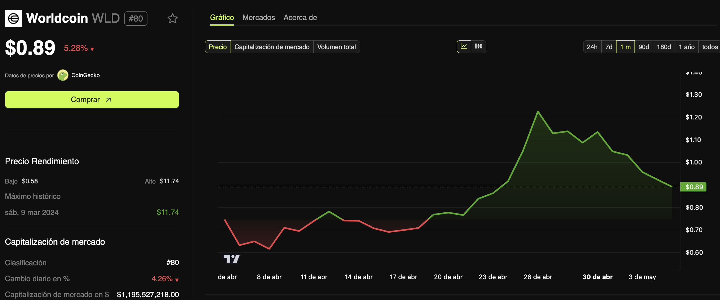Select Volumen total chart metric
This screenshot has height=300, width=720.
click(x=336, y=47)
